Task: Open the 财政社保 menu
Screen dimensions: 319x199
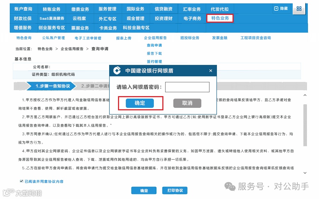Action: coord(23,18)
